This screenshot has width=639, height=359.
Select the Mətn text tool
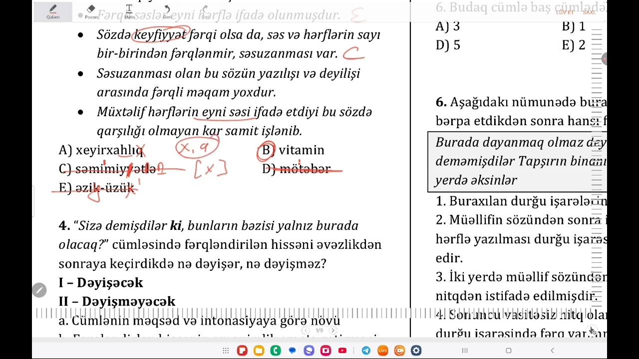[129, 11]
